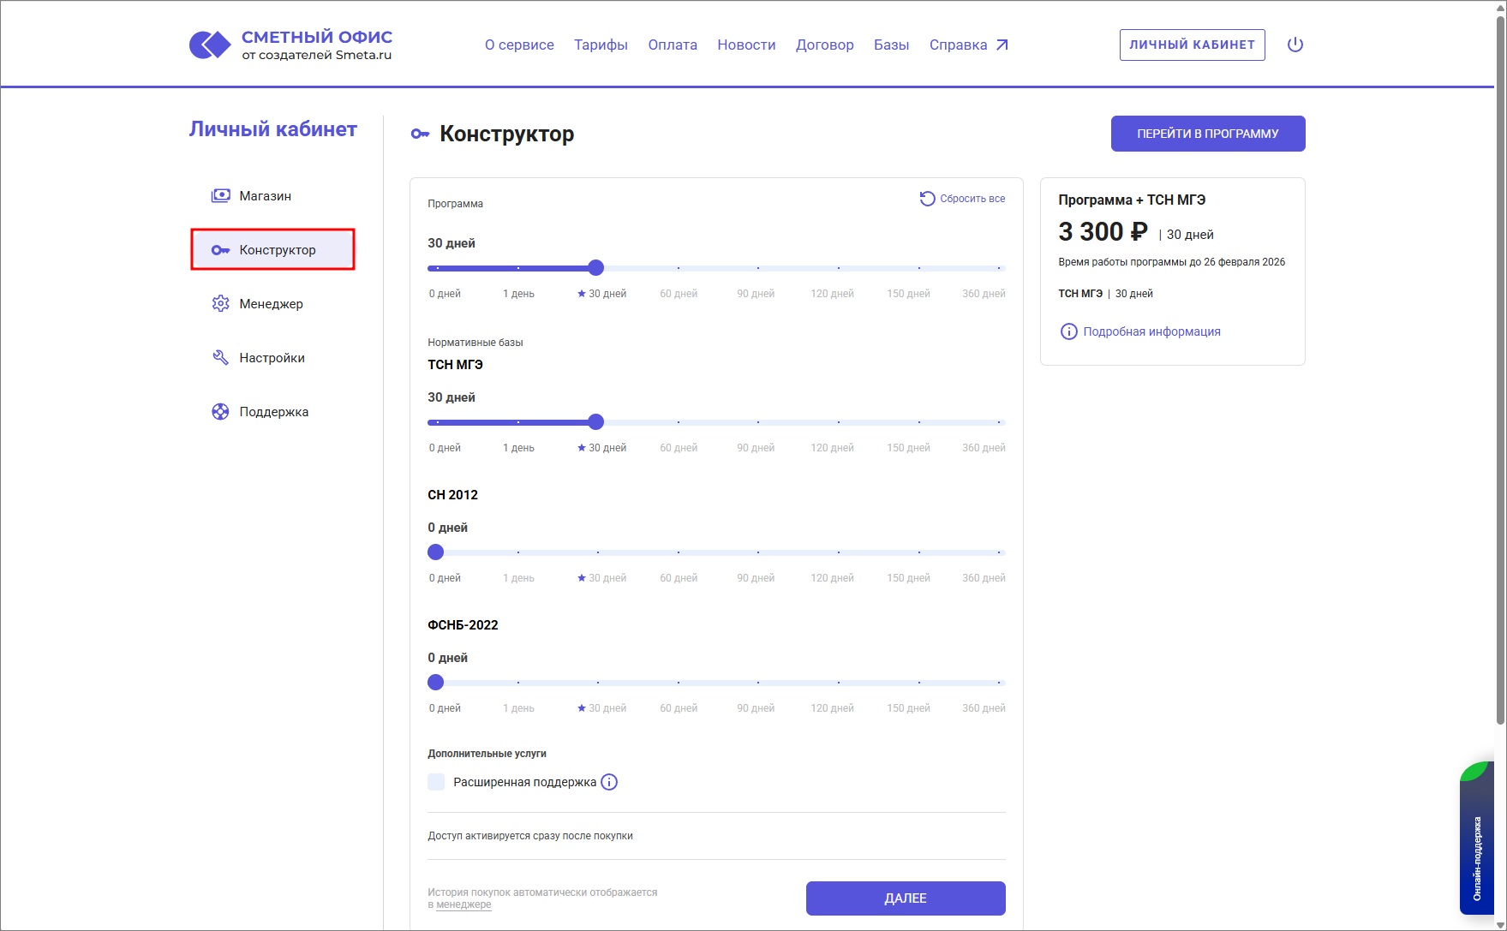Click ПЕРЕЙТИ В ПРОГРАММУ button
This screenshot has height=931, width=1507.
tap(1207, 134)
